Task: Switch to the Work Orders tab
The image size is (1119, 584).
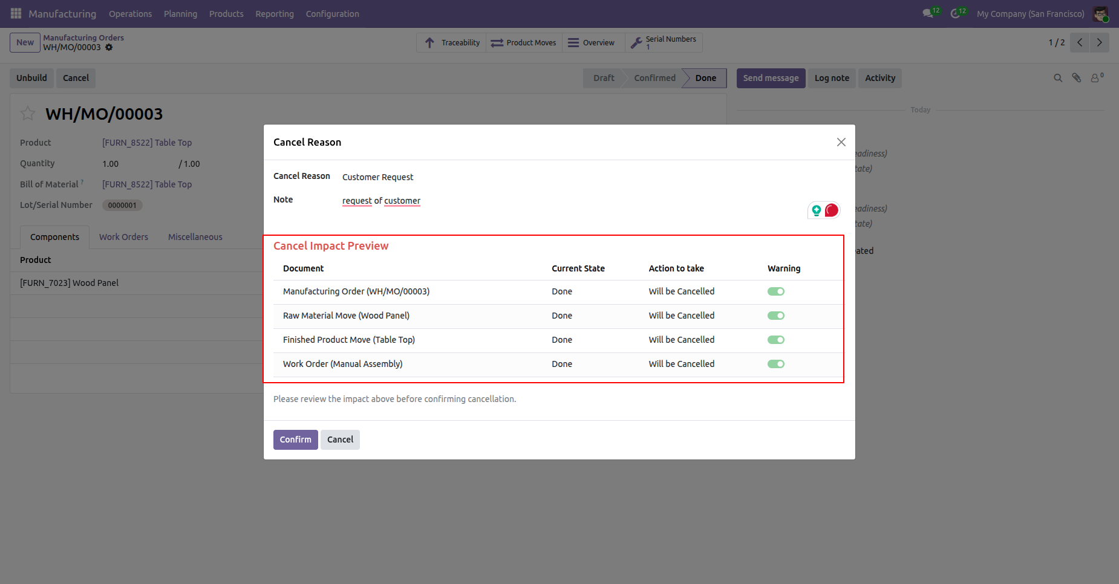Action: [x=123, y=237]
